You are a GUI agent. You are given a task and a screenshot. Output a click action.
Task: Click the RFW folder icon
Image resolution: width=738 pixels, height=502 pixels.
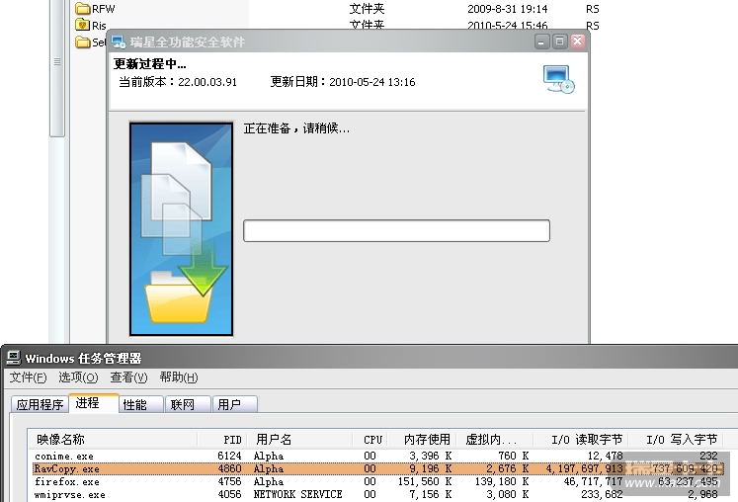click(x=82, y=9)
